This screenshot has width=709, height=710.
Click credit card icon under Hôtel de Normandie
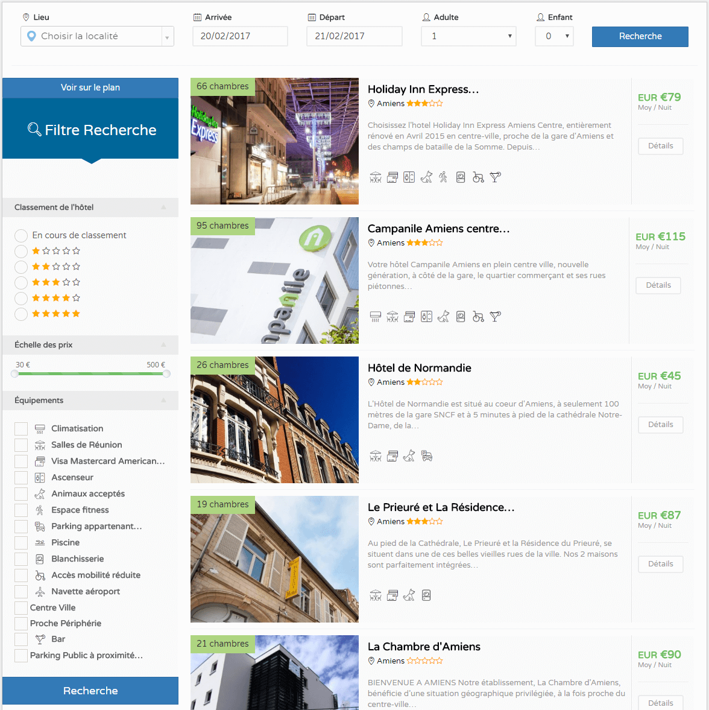pyautogui.click(x=392, y=456)
